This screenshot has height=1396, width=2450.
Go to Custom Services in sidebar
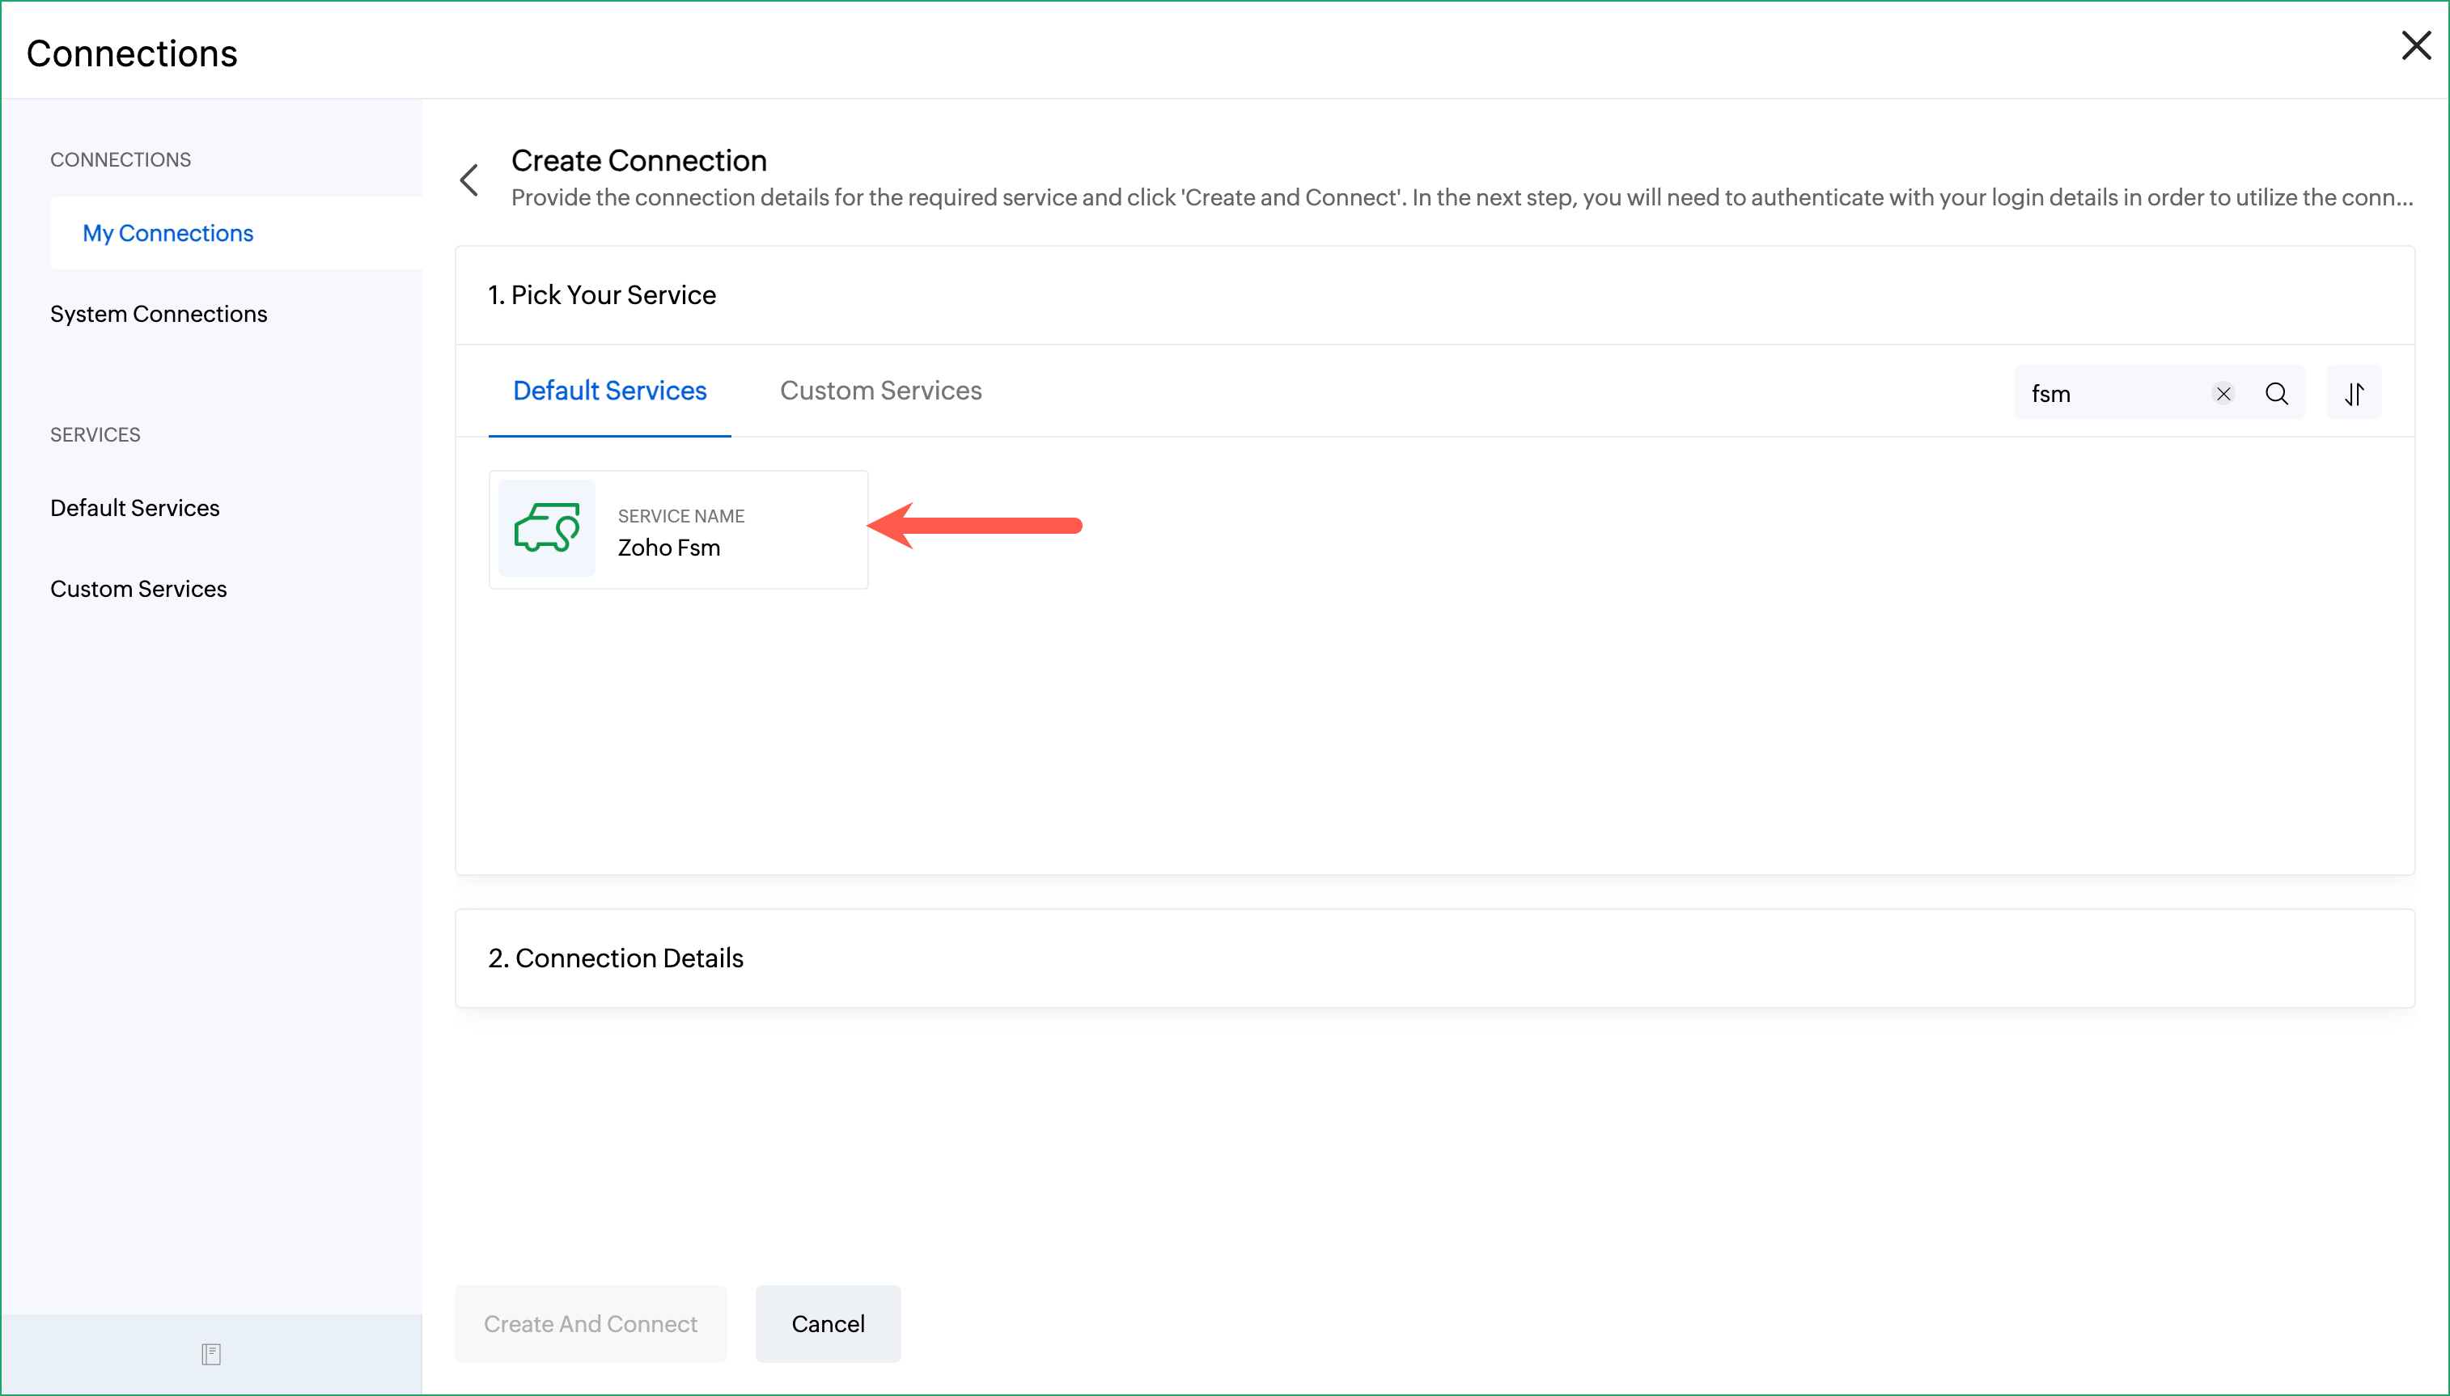coord(138,589)
